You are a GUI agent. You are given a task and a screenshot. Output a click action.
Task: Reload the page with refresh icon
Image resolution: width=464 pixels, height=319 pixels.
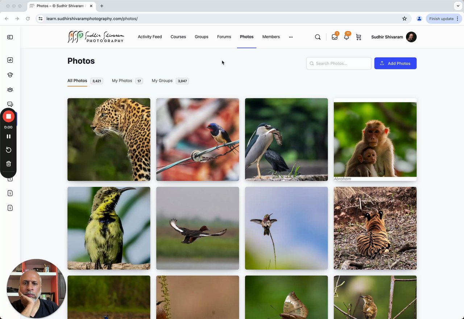coord(28,18)
